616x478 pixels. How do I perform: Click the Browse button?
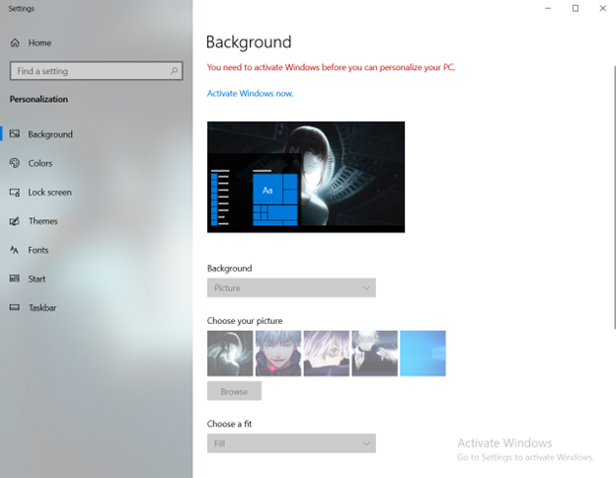(234, 391)
